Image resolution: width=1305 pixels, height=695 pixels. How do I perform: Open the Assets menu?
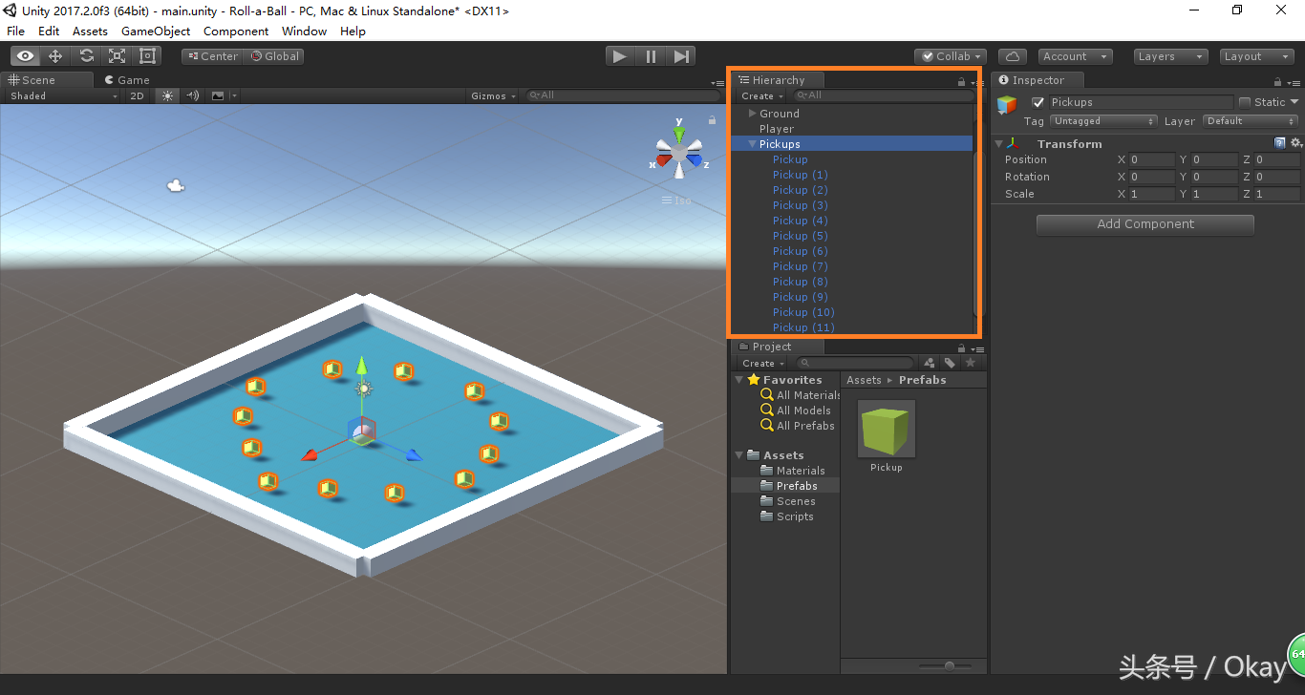point(90,31)
